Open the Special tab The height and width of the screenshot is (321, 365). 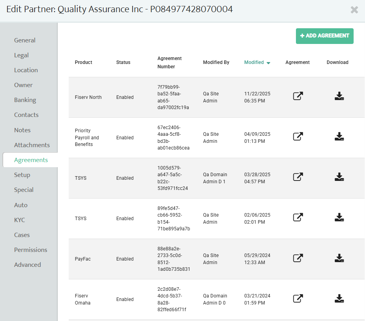coord(24,190)
